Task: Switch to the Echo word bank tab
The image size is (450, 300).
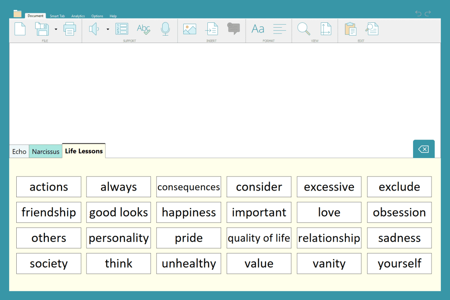Action: pyautogui.click(x=19, y=152)
